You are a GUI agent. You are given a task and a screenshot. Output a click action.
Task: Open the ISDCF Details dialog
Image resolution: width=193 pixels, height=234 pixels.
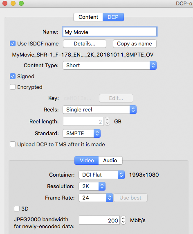point(85,44)
